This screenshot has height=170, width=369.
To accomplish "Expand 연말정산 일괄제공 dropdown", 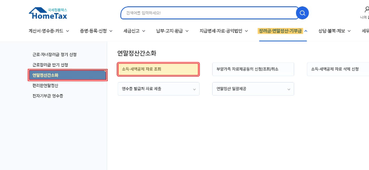I will [253, 89].
